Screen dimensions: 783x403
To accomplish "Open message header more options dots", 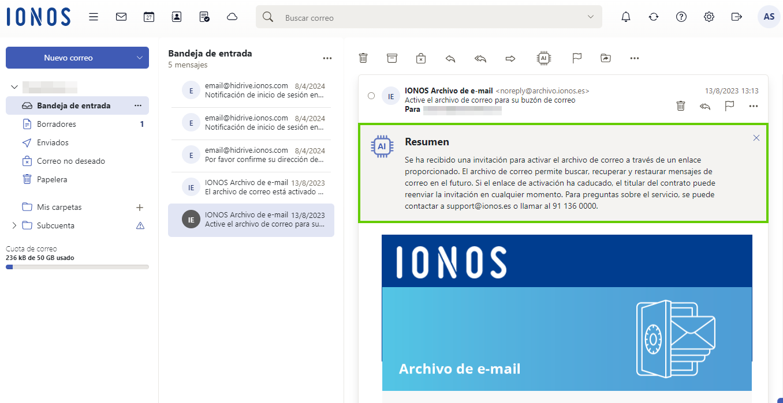I will [x=754, y=106].
